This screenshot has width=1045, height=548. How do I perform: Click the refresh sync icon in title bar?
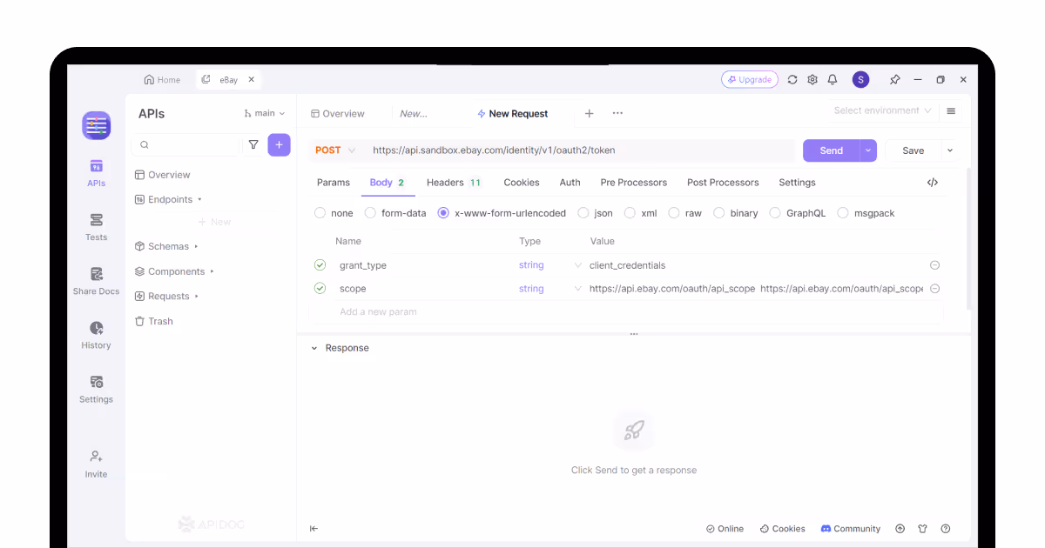coord(792,79)
